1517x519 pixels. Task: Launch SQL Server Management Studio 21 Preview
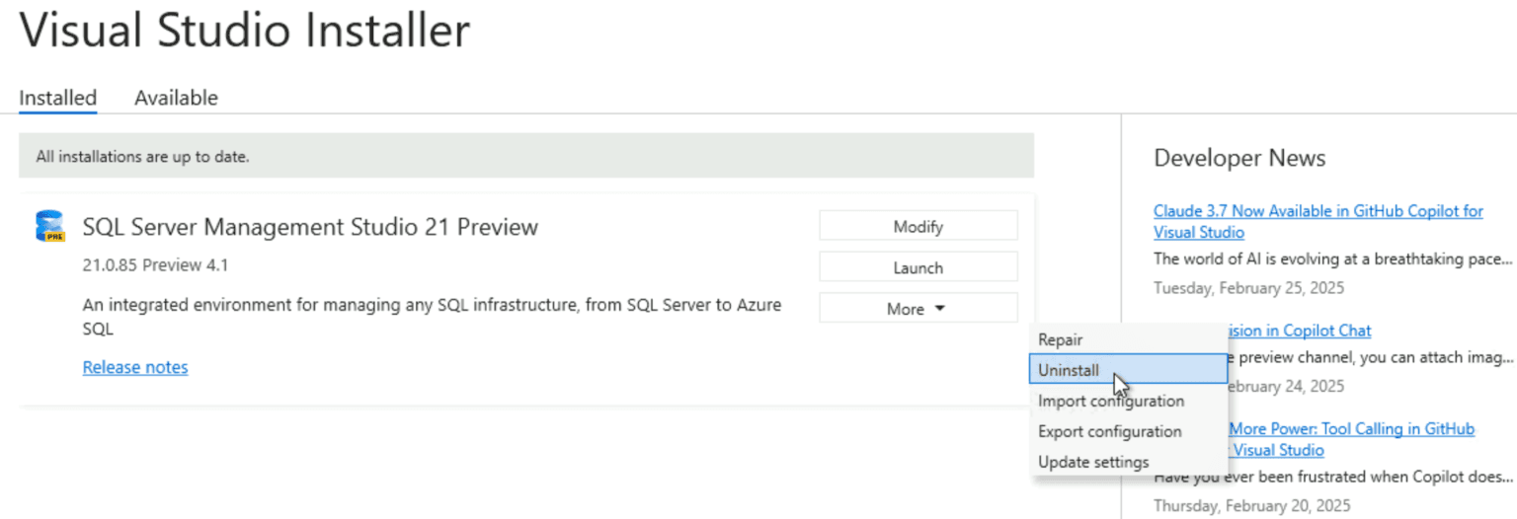(x=918, y=267)
